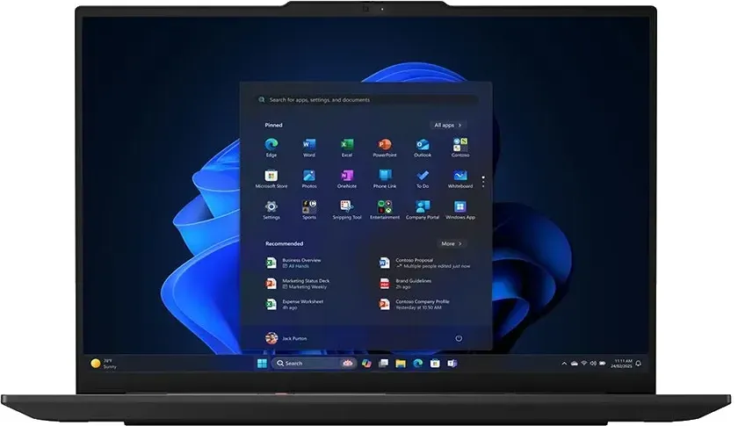Open Copilot from the taskbar

click(x=366, y=363)
